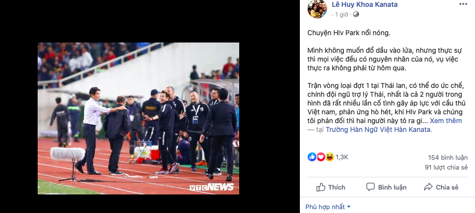Open the 1,3K reactions count list
The height and width of the screenshot is (213, 475).
tap(342, 157)
